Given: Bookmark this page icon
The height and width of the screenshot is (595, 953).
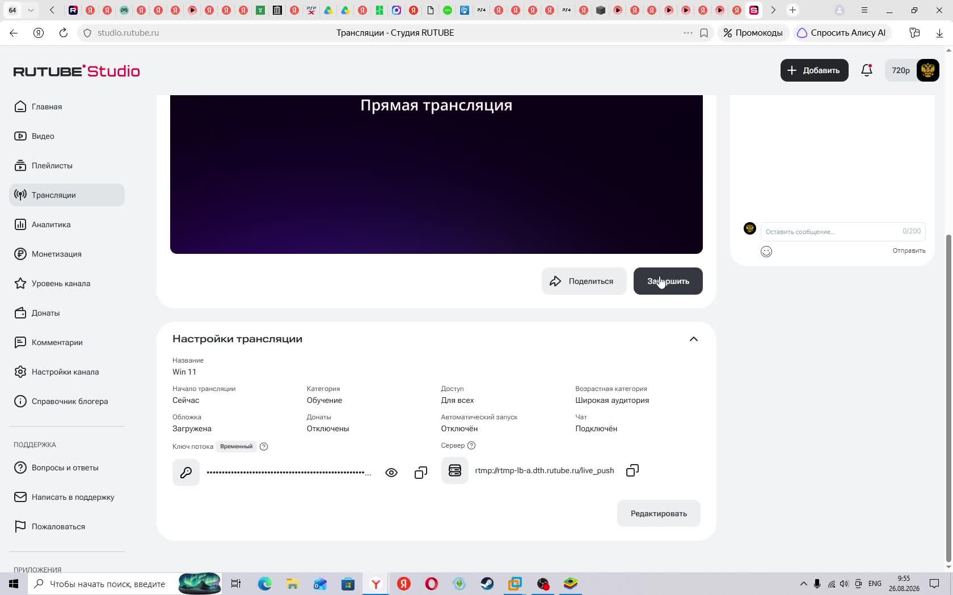Looking at the screenshot, I should (704, 33).
